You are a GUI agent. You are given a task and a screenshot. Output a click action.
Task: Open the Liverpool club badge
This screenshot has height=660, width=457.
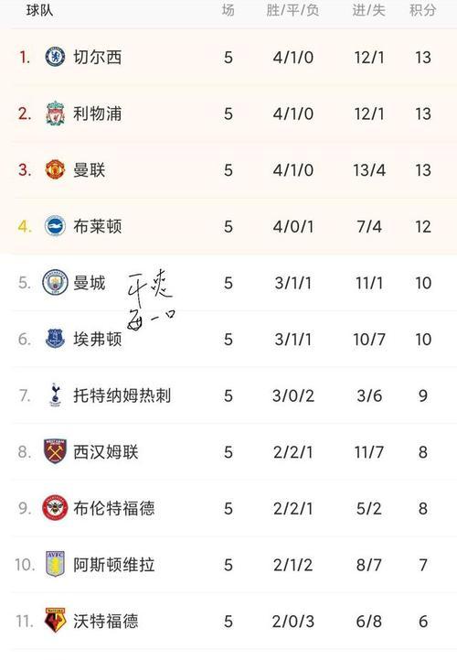[55, 114]
